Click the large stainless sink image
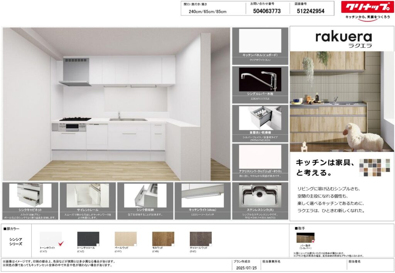The width and height of the screenshot is (395, 273). (260, 195)
